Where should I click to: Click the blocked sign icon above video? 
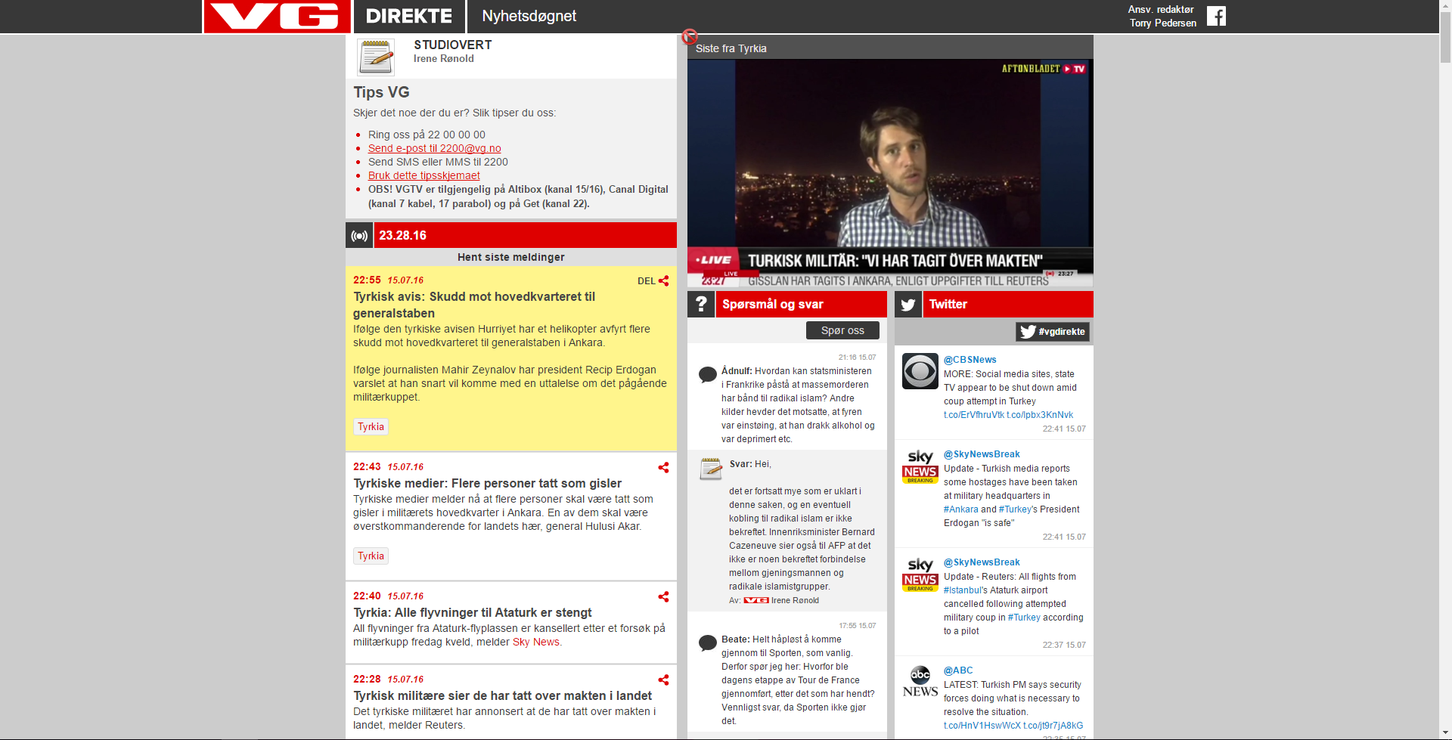[x=690, y=36]
